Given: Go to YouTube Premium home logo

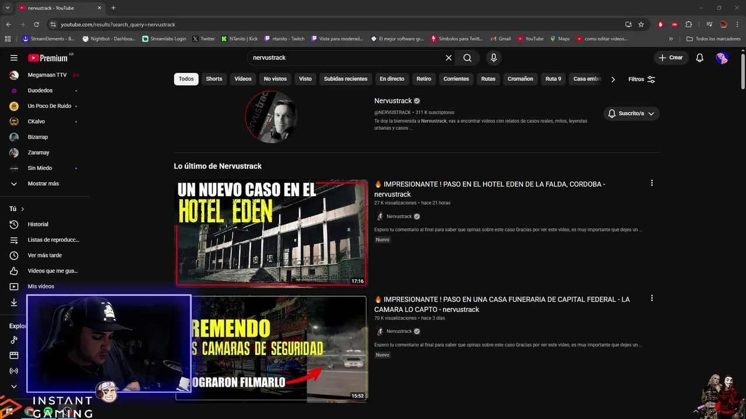Looking at the screenshot, I should 48,58.
